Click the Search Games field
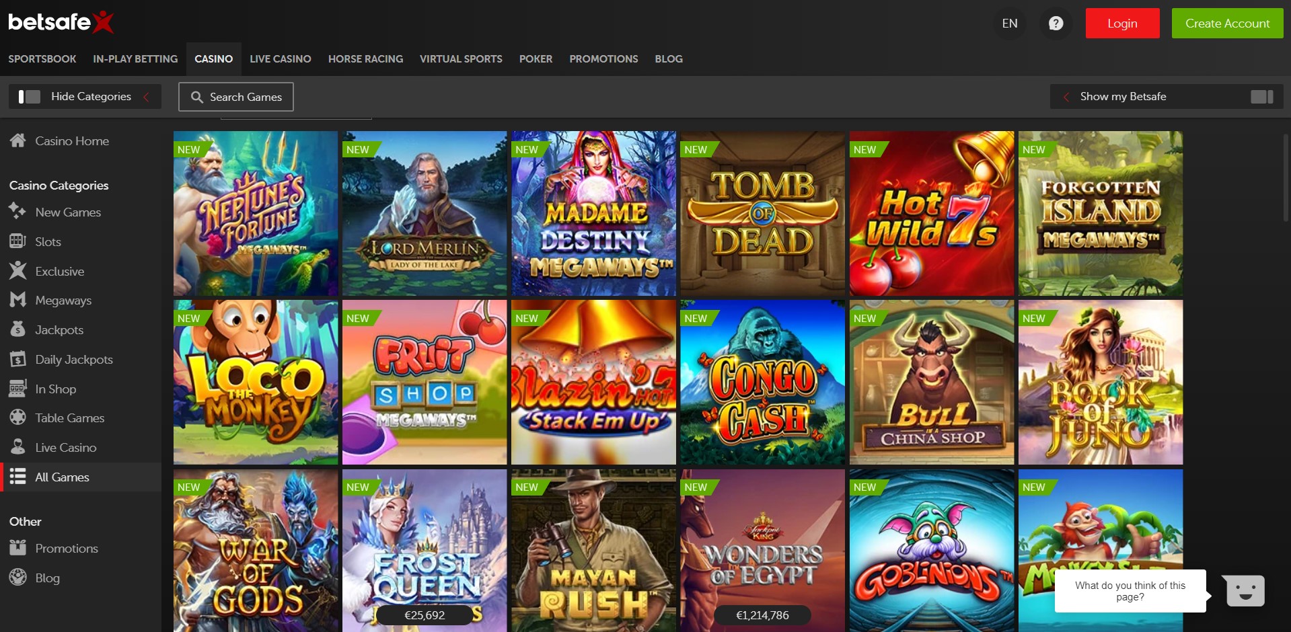1291x632 pixels. [236, 97]
